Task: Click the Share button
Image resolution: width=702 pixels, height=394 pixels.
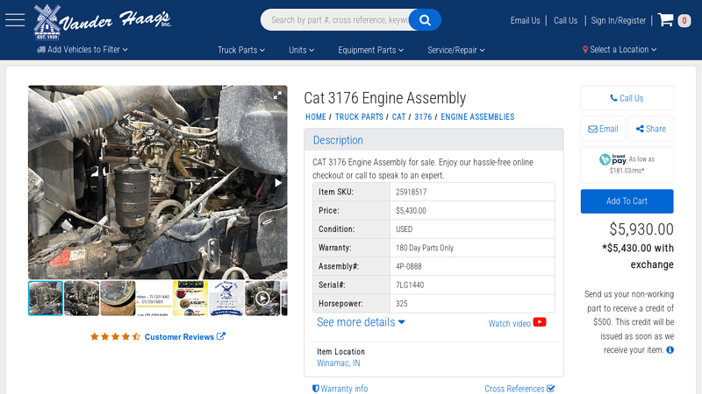Action: [x=651, y=129]
